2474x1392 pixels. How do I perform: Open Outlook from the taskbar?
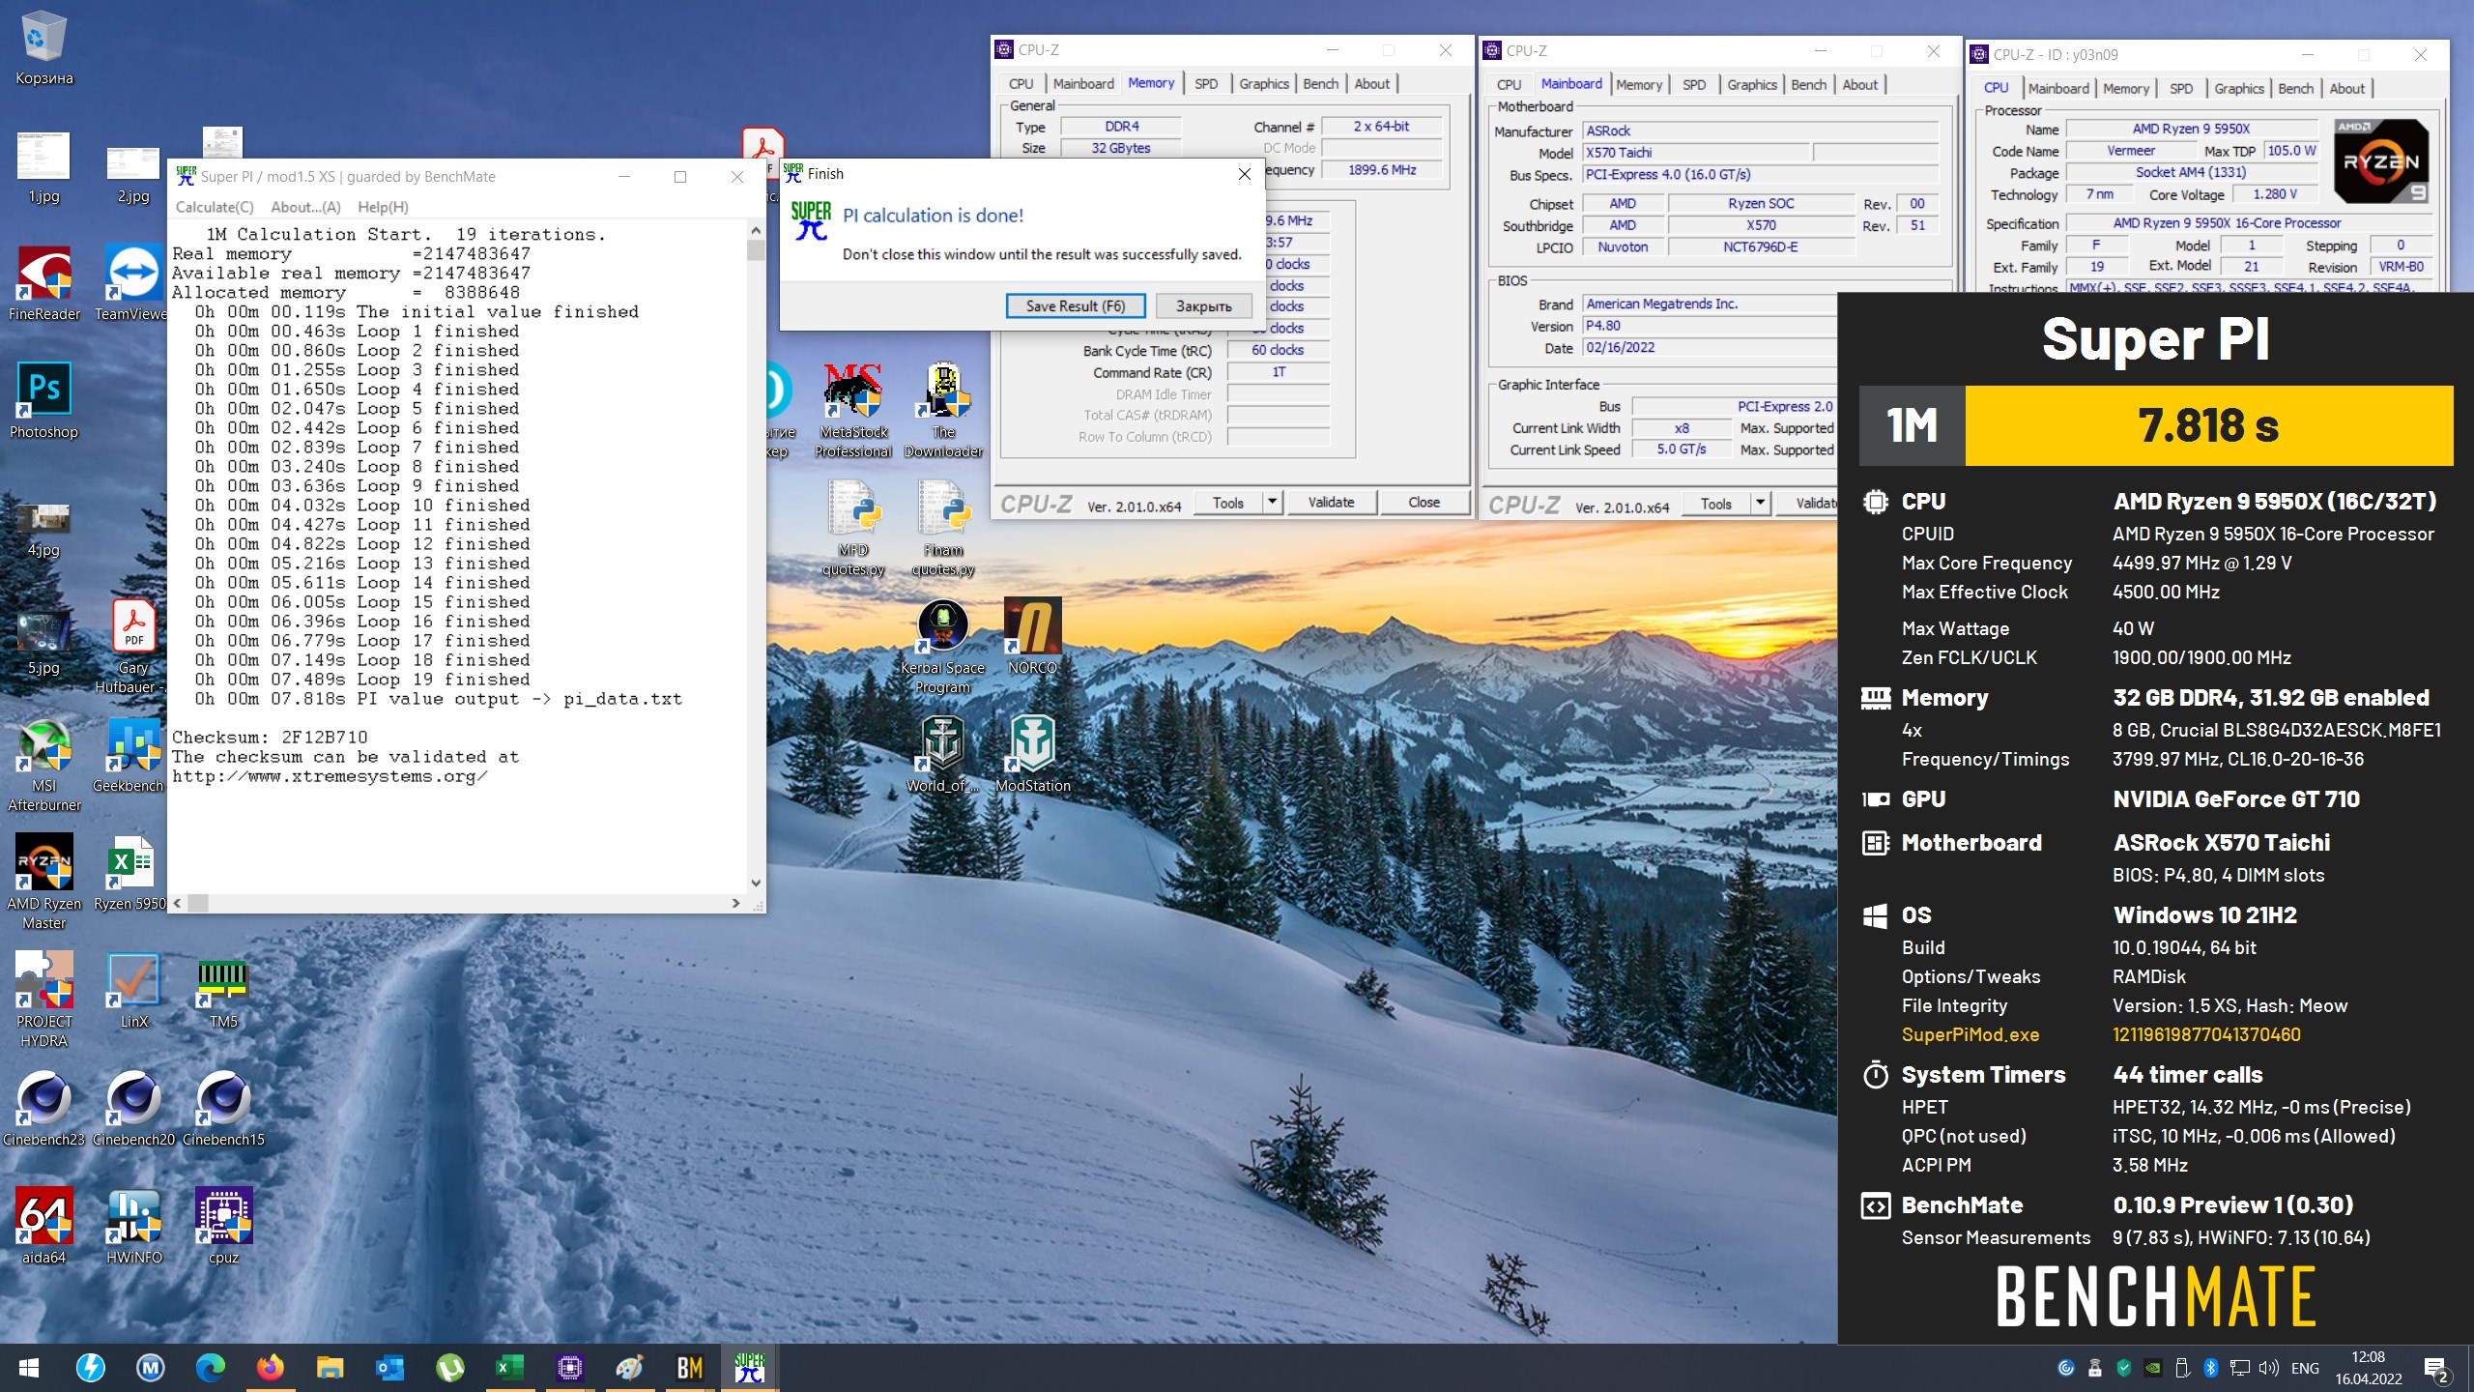390,1368
